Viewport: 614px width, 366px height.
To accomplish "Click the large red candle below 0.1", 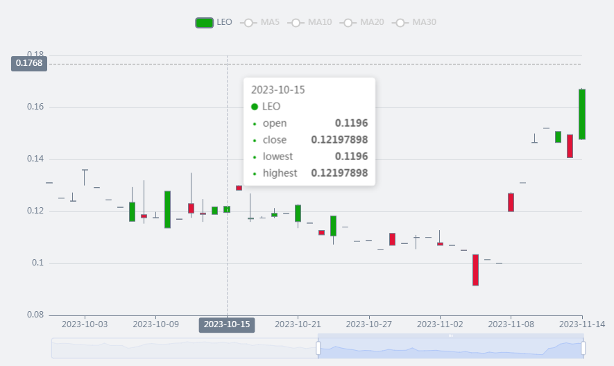I will [475, 270].
